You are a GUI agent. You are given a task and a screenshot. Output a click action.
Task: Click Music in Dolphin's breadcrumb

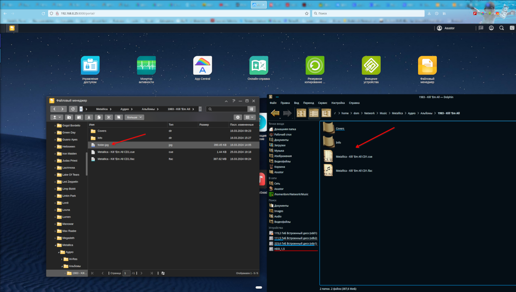click(x=383, y=113)
